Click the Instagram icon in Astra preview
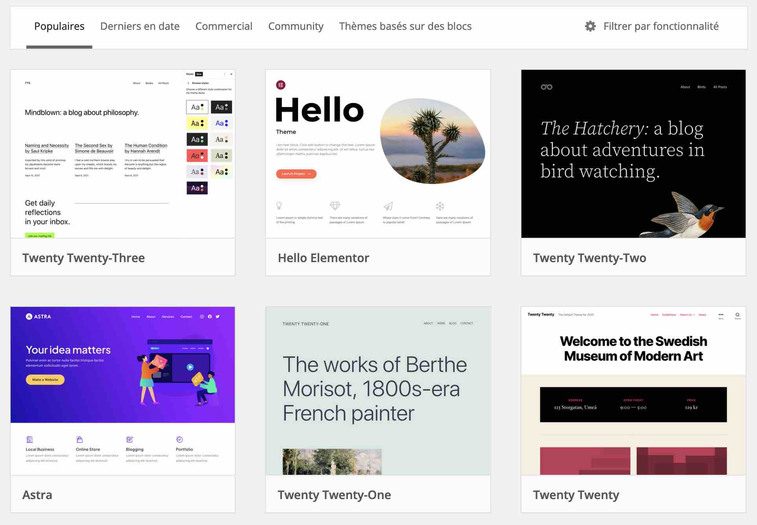Screen dimensions: 757x525 [202, 317]
